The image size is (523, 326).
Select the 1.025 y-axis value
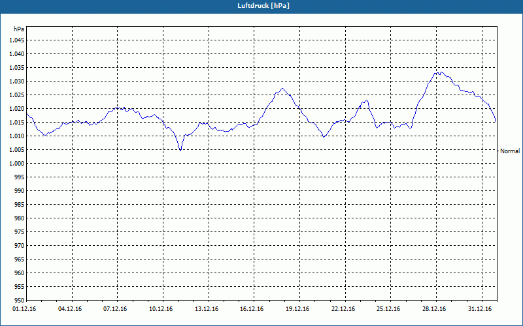click(x=17, y=95)
